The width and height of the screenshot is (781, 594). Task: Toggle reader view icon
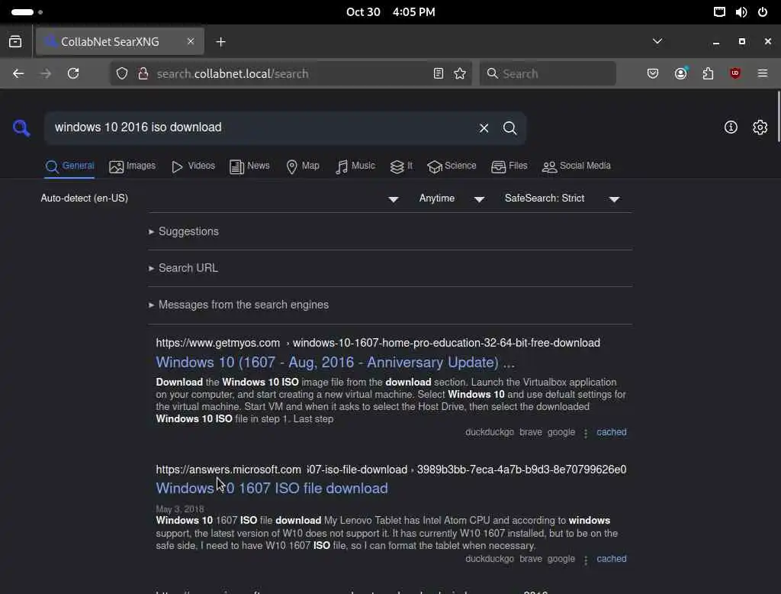[439, 73]
